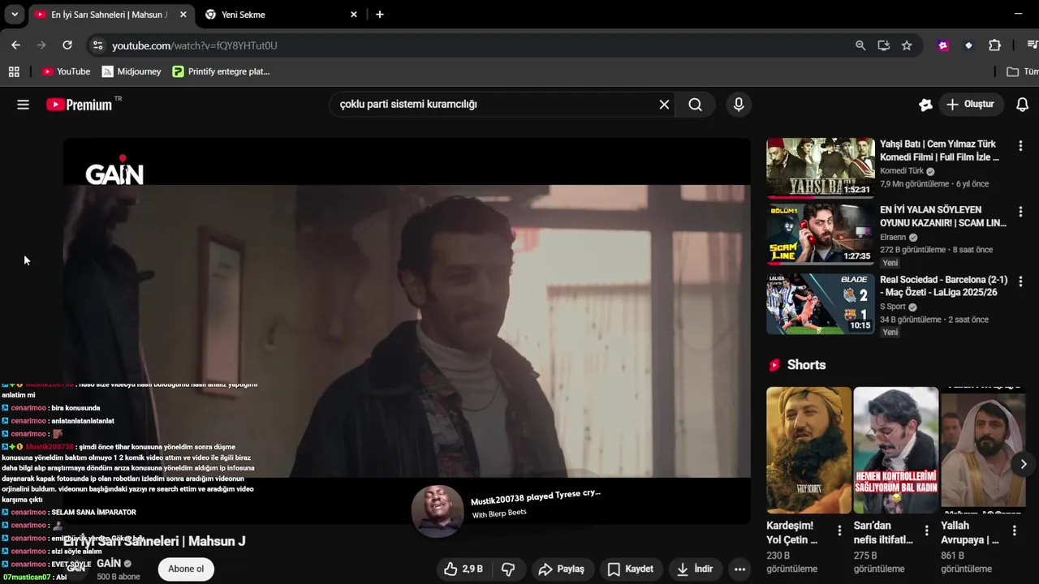Viewport: 1039px width, 584px height.
Task: Close the Yeni Sekme tab
Action: (x=354, y=15)
